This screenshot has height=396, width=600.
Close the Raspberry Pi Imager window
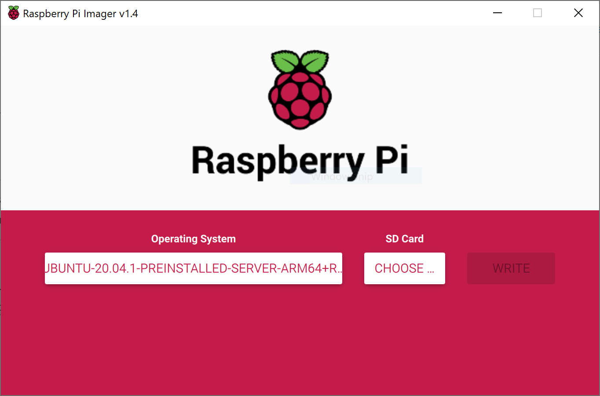click(578, 13)
